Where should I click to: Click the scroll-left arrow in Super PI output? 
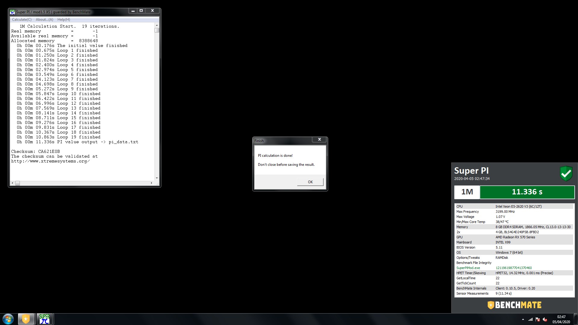(x=12, y=183)
